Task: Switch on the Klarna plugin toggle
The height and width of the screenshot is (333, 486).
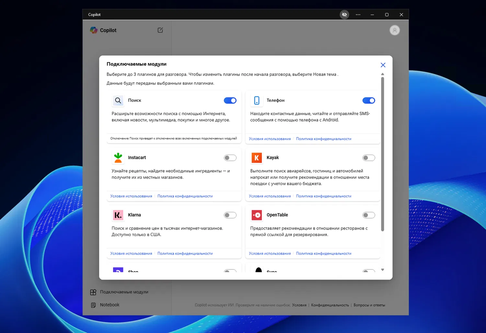Action: click(230, 215)
